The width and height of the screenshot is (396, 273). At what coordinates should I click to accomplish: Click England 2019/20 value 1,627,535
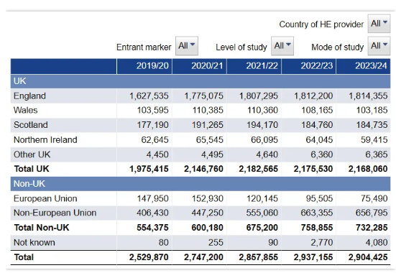[x=149, y=96]
